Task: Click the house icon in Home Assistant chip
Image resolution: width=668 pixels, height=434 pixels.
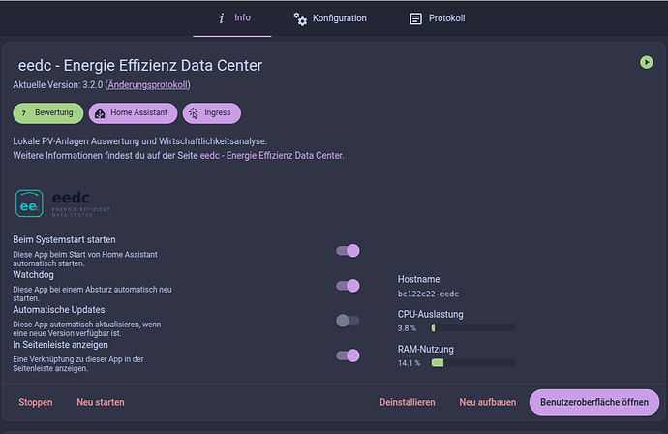Action: pos(100,113)
